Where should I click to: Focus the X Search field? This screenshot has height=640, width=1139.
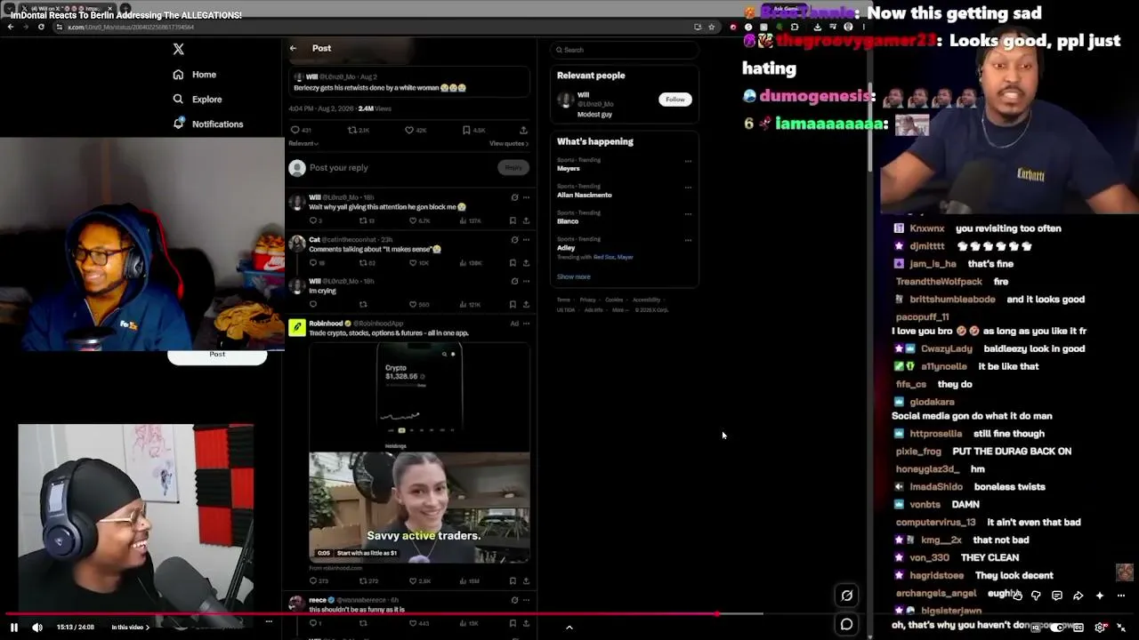click(x=625, y=50)
